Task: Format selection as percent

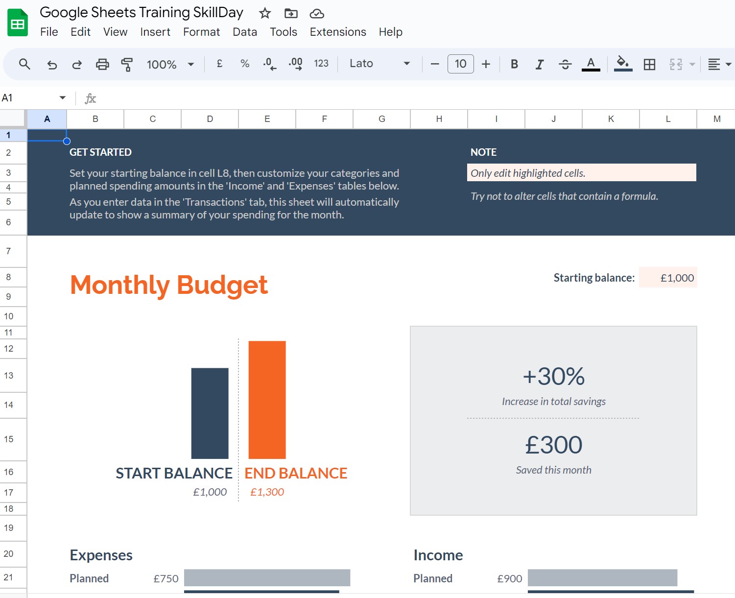Action: coord(244,64)
